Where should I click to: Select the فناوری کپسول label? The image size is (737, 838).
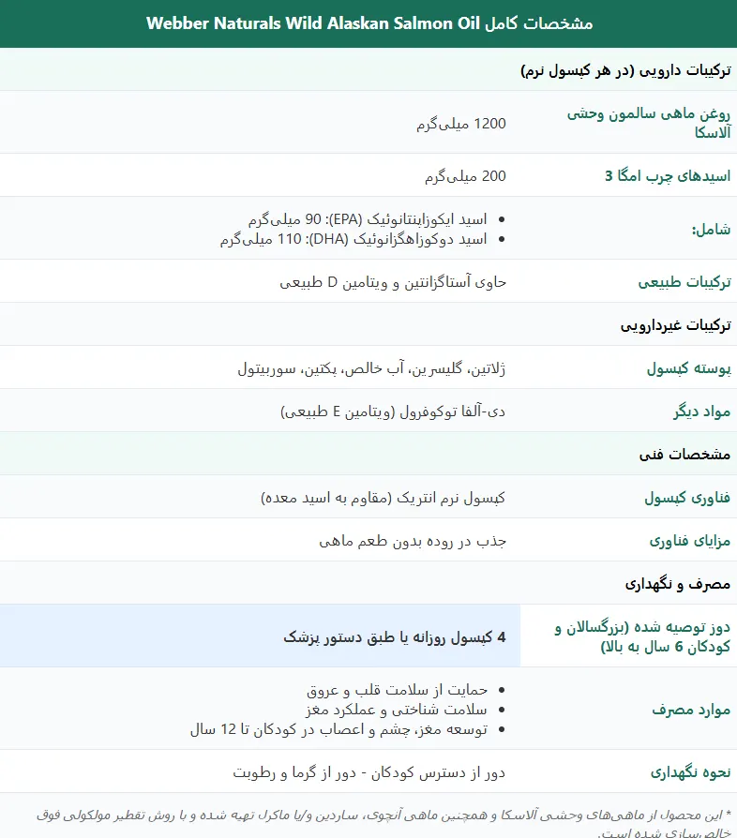[x=687, y=498]
